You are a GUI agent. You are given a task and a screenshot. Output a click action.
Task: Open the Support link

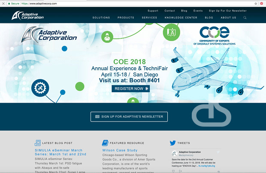(x=153, y=11)
